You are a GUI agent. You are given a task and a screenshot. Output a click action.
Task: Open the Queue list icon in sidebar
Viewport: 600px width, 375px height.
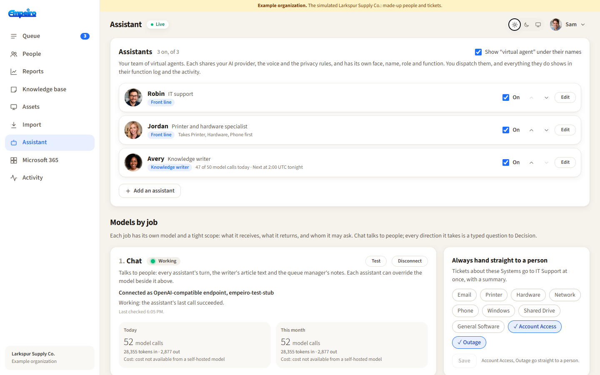(14, 36)
